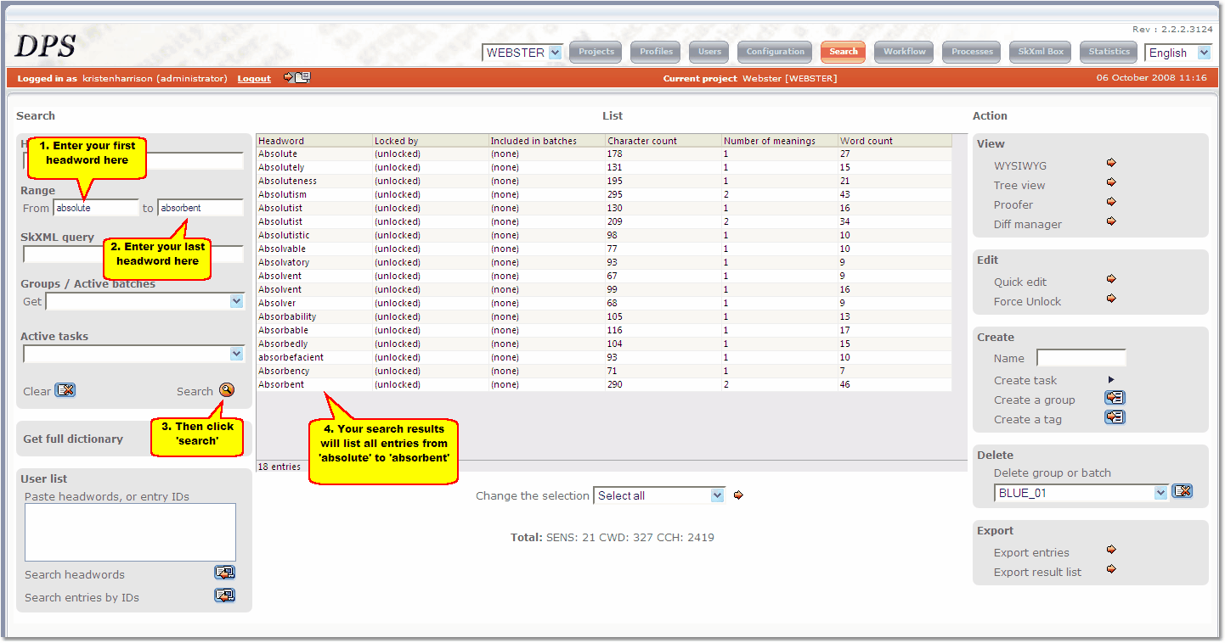
Task: Sort by Number of meanings header
Action: [x=780, y=141]
